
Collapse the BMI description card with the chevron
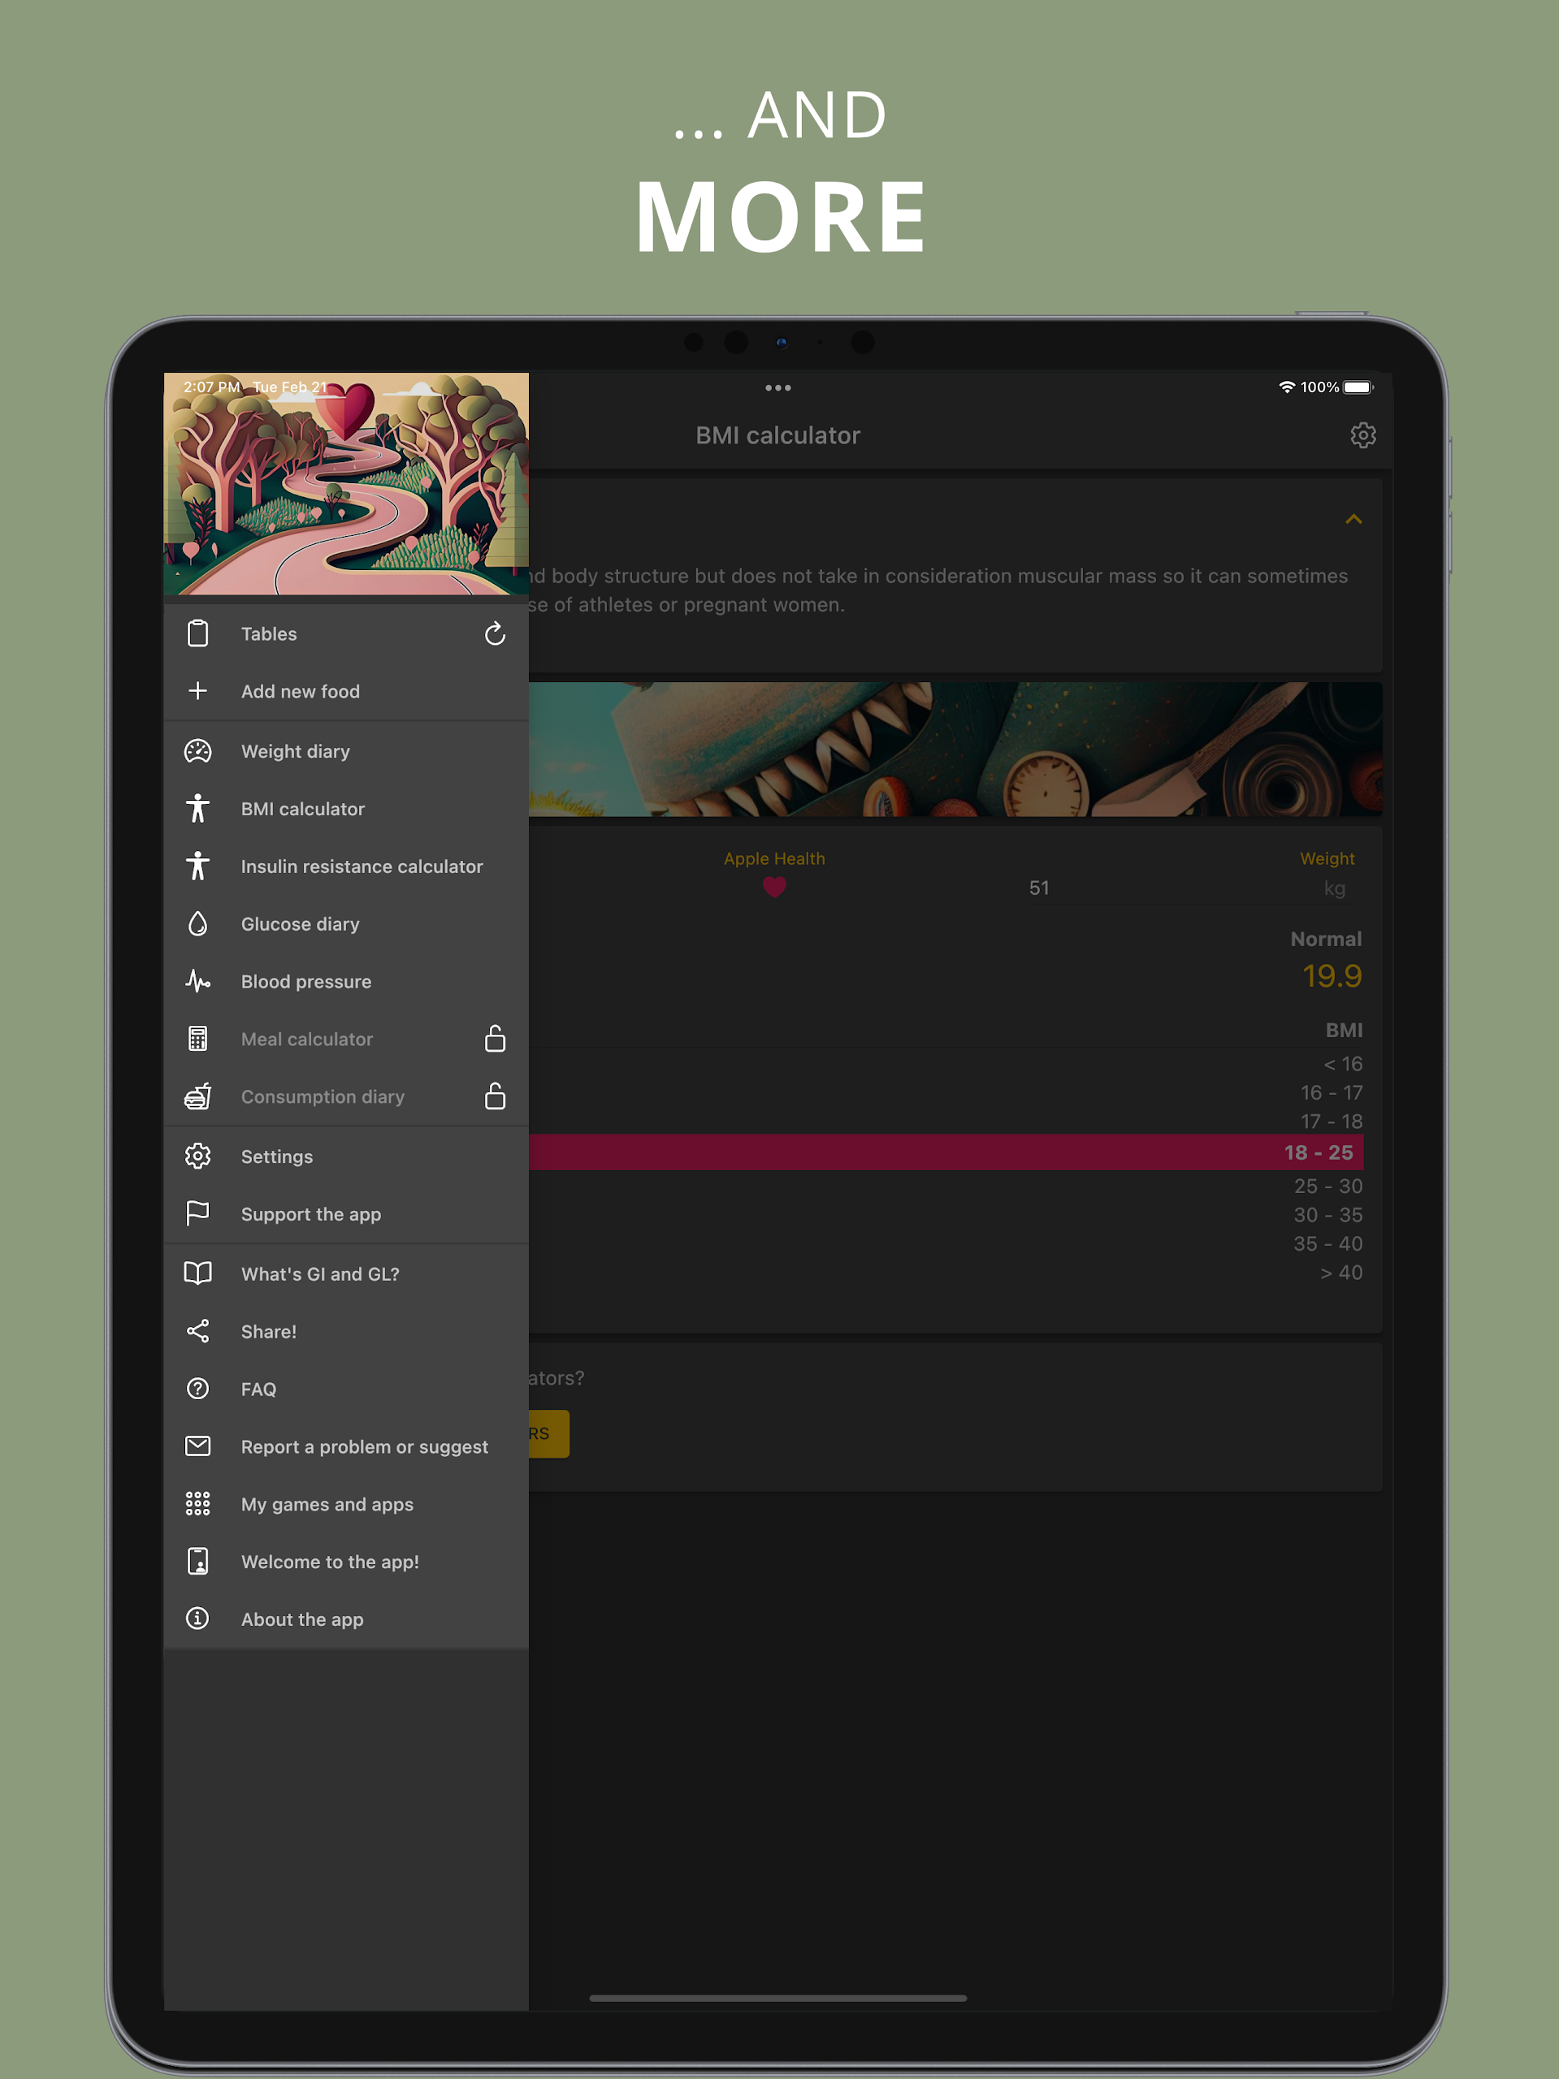(x=1353, y=519)
